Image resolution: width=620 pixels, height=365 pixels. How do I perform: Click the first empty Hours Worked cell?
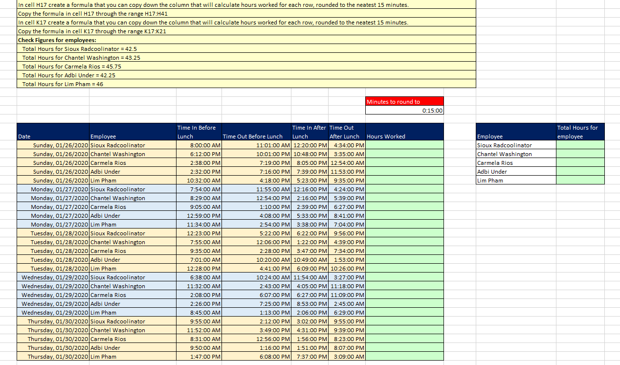tap(404, 145)
